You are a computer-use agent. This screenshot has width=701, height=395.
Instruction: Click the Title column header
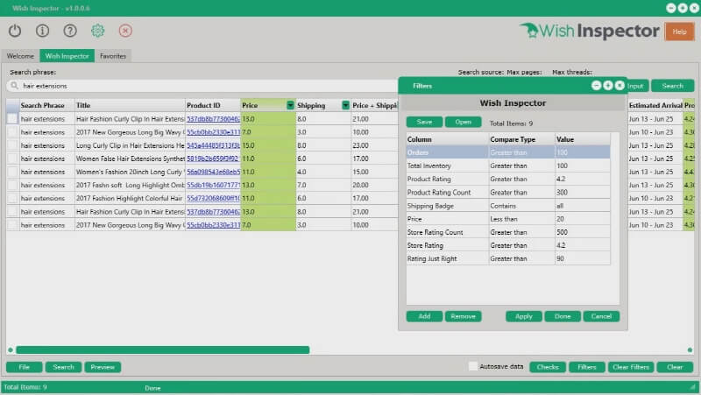pyautogui.click(x=130, y=105)
